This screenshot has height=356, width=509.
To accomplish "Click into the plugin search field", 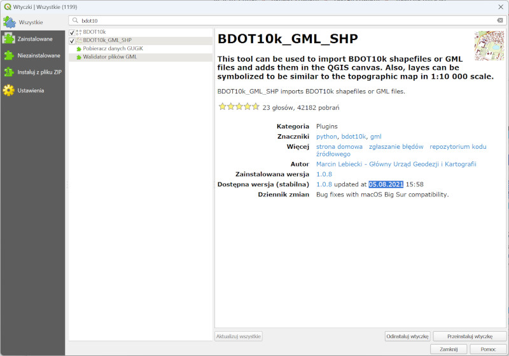I will pyautogui.click(x=287, y=20).
